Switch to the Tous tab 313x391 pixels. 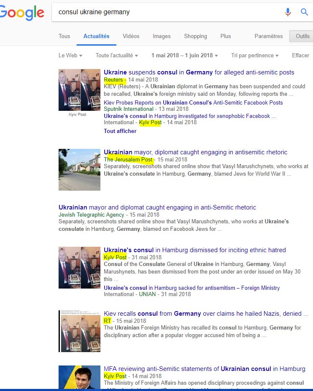pos(64,36)
